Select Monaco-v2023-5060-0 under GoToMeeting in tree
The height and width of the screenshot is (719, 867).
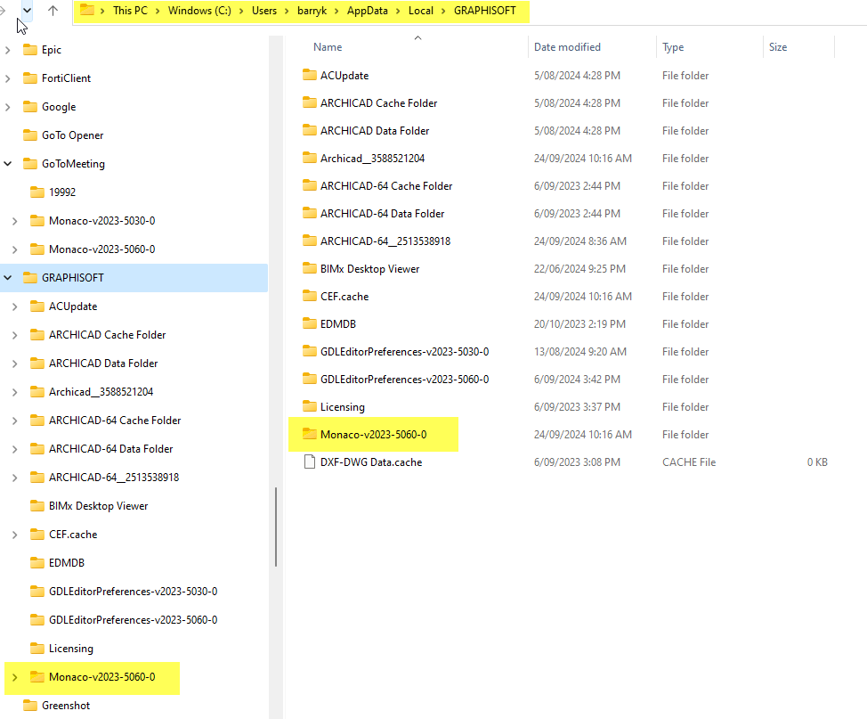(x=101, y=249)
